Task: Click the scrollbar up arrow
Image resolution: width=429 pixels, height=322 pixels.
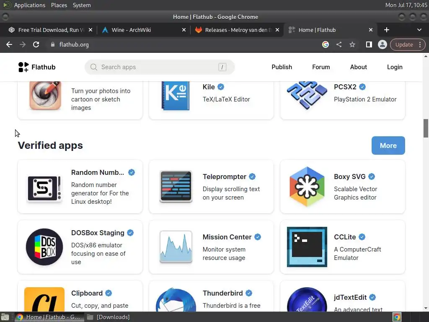Action: click(x=426, y=56)
